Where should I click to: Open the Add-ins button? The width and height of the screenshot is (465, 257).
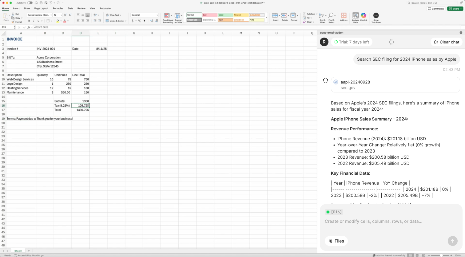pos(344,17)
